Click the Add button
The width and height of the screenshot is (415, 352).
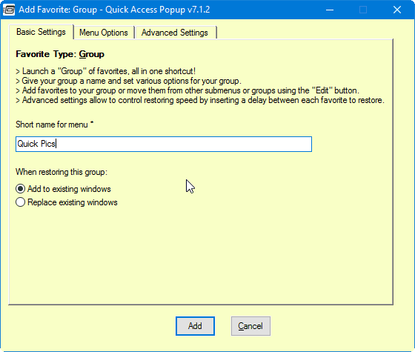click(x=195, y=326)
